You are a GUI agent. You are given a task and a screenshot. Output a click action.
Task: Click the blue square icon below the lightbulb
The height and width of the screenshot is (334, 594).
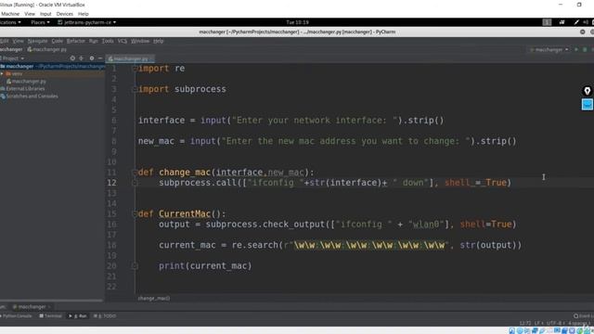click(x=588, y=105)
